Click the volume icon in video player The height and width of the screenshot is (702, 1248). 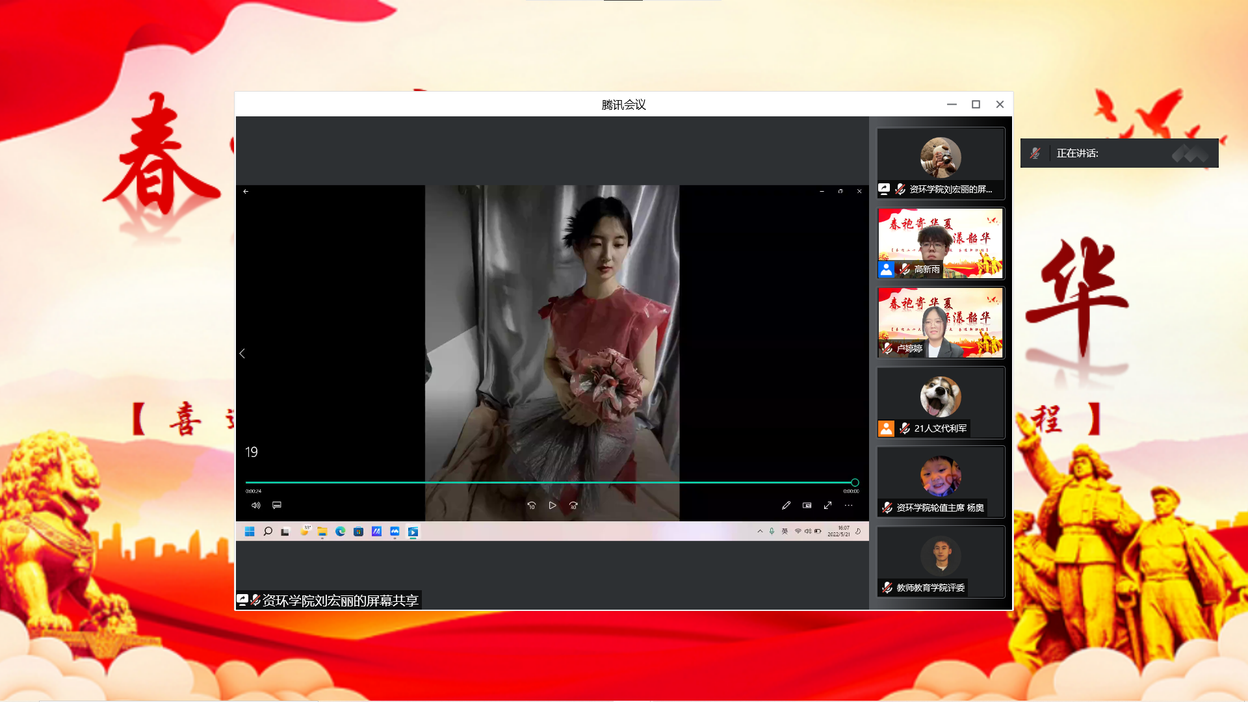256,505
